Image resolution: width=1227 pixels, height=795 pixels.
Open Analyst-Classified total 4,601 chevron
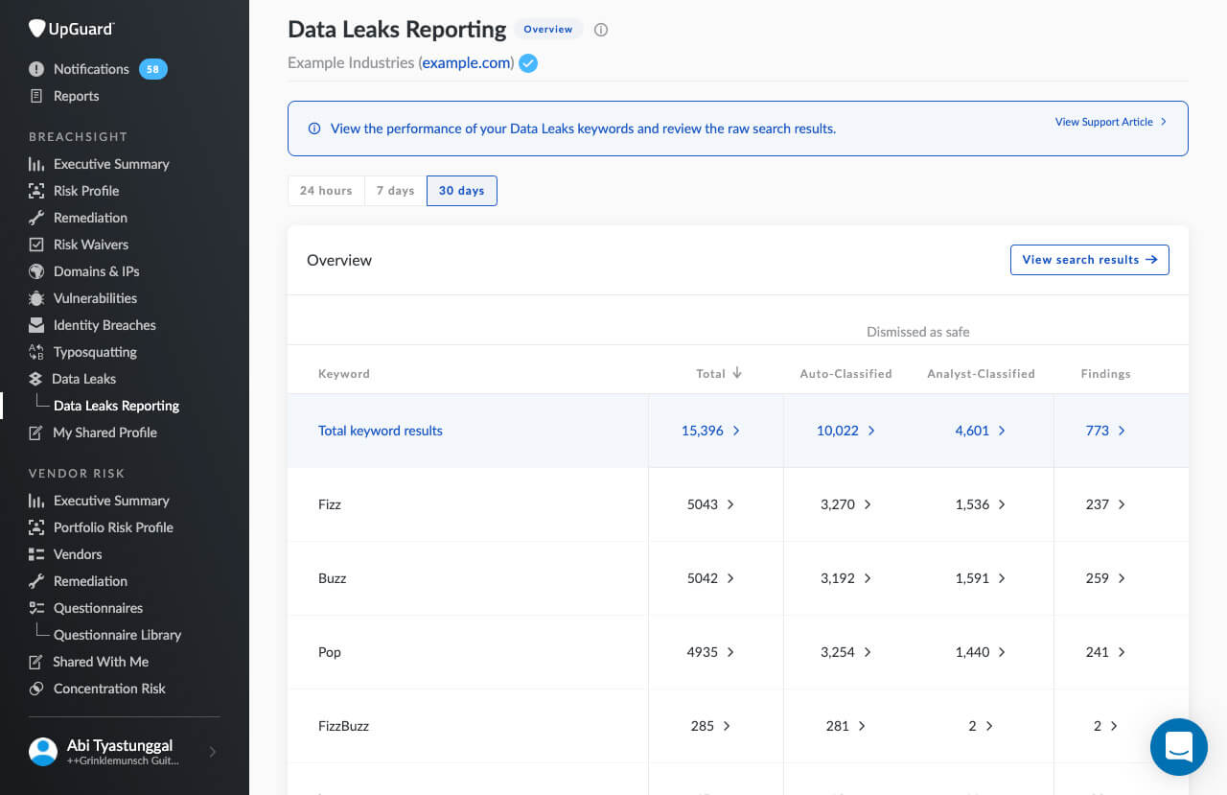click(1002, 431)
